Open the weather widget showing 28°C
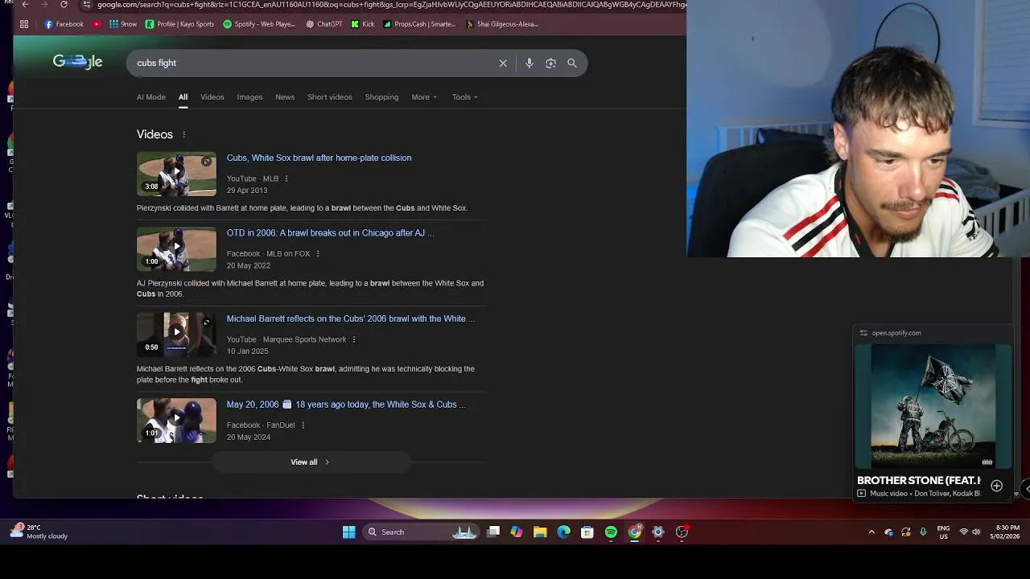The height and width of the screenshot is (579, 1030). [39, 532]
